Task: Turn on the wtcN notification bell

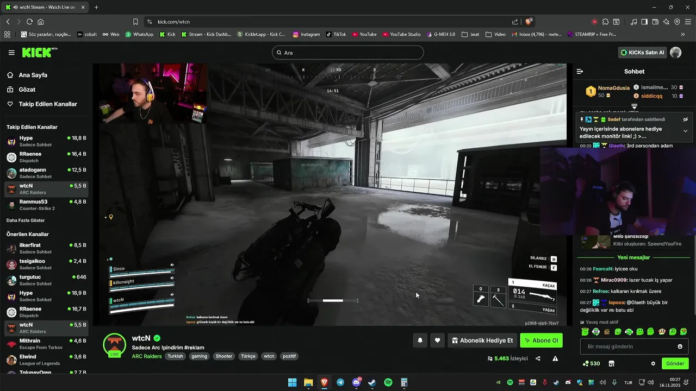Action: coord(420,340)
